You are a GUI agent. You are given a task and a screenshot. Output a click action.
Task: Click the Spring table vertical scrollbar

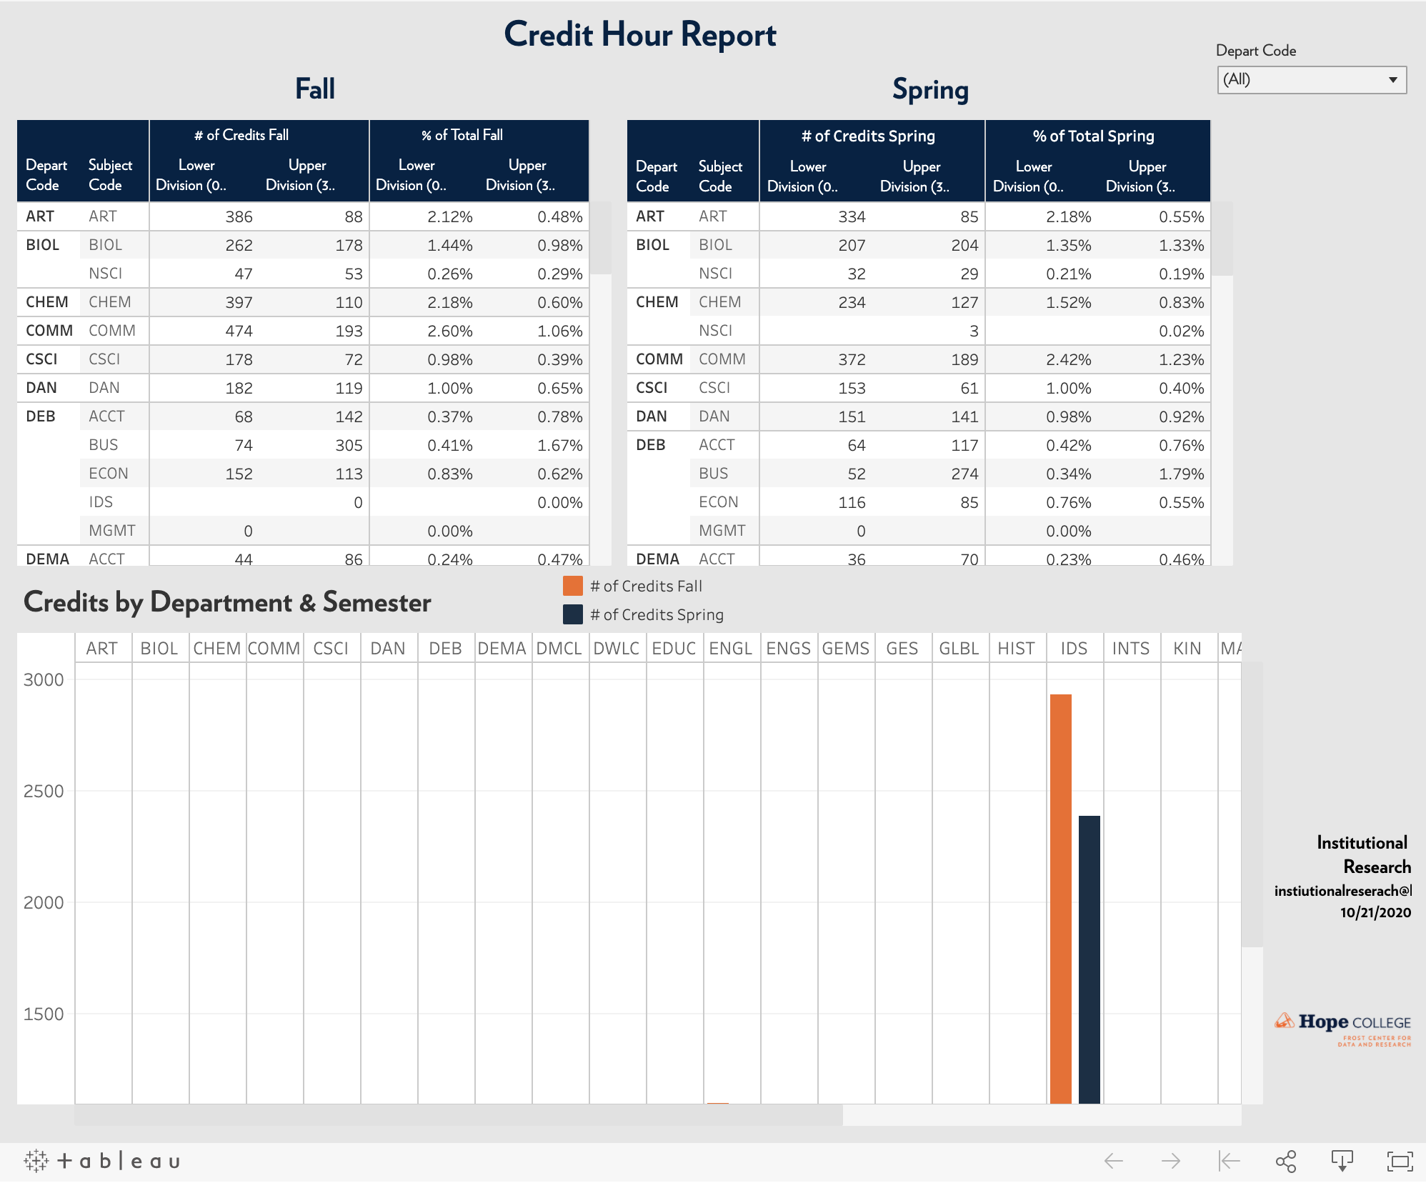(x=1222, y=239)
